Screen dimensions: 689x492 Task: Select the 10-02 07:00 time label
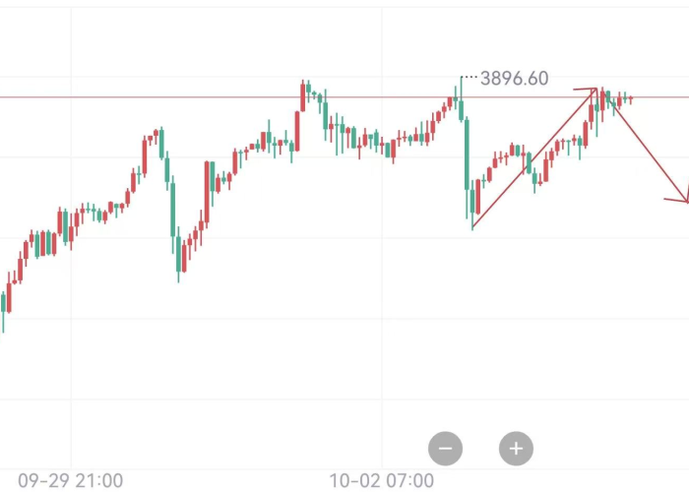tap(381, 481)
